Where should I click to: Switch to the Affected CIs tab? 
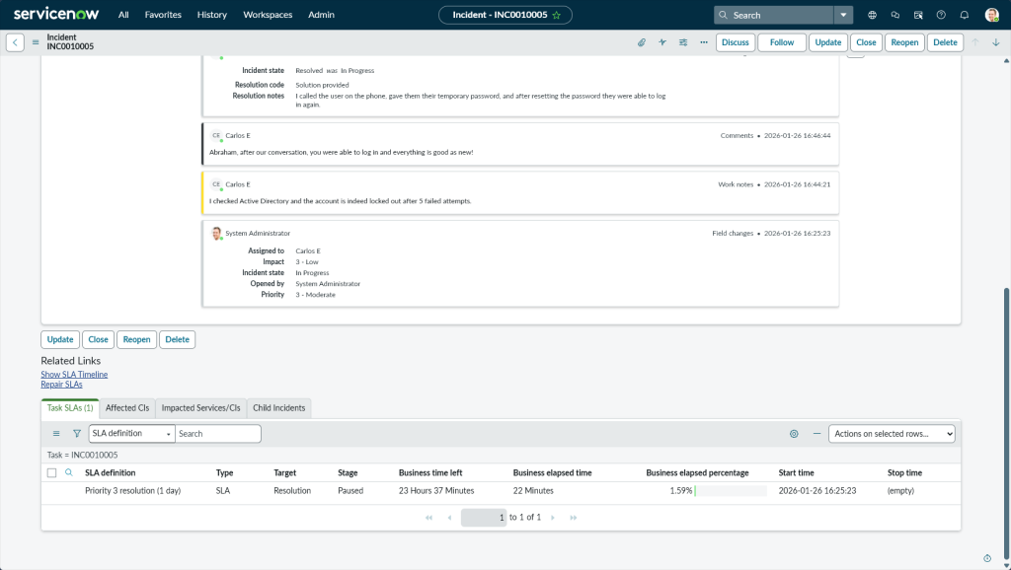tap(127, 407)
